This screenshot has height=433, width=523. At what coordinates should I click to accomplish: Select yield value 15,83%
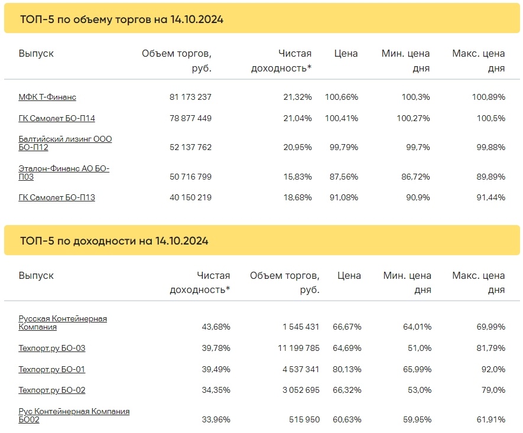coord(297,177)
